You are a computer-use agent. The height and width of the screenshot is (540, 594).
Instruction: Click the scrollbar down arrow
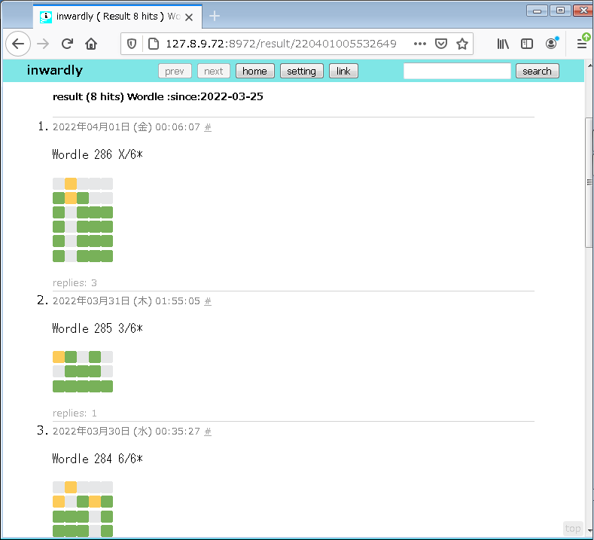tap(589, 531)
